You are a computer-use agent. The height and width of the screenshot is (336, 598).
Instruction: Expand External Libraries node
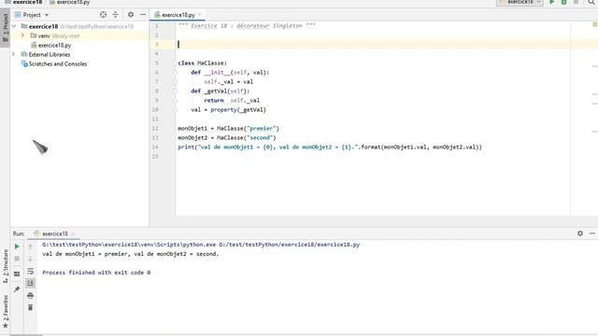pyautogui.click(x=14, y=54)
